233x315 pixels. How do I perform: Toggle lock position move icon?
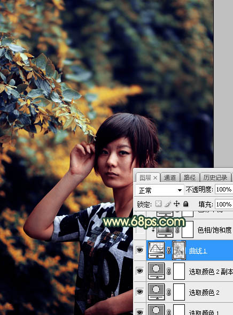coord(176,204)
